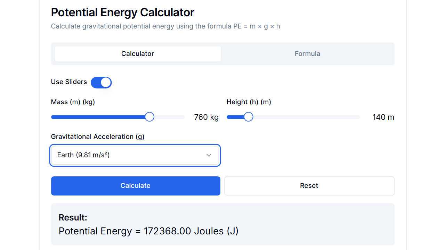Click the Height slider handle
The height and width of the screenshot is (250, 445).
[x=248, y=117]
